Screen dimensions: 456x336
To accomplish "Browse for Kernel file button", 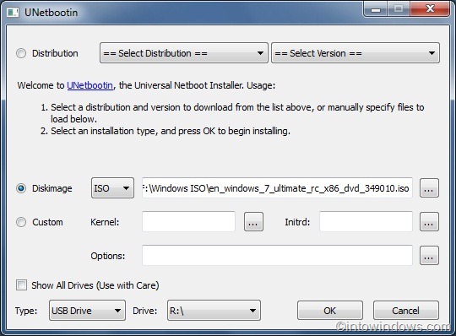I will pos(253,222).
